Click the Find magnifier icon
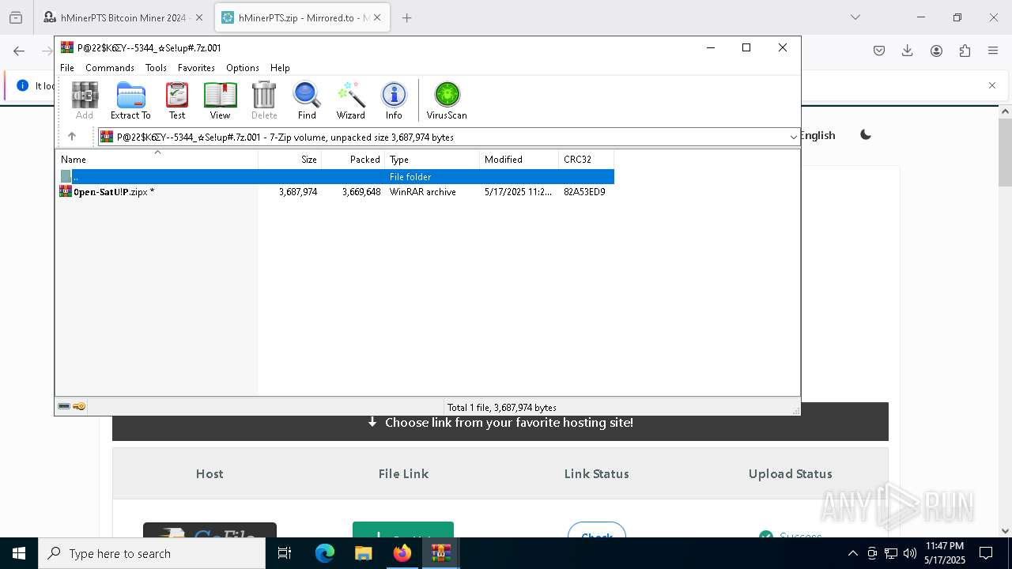1012x569 pixels. click(307, 100)
